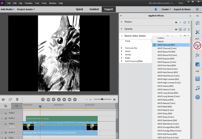Image resolution: width=202 pixels, height=139 pixels.
Task: Open the Create dropdown
Action: [x=166, y=9]
